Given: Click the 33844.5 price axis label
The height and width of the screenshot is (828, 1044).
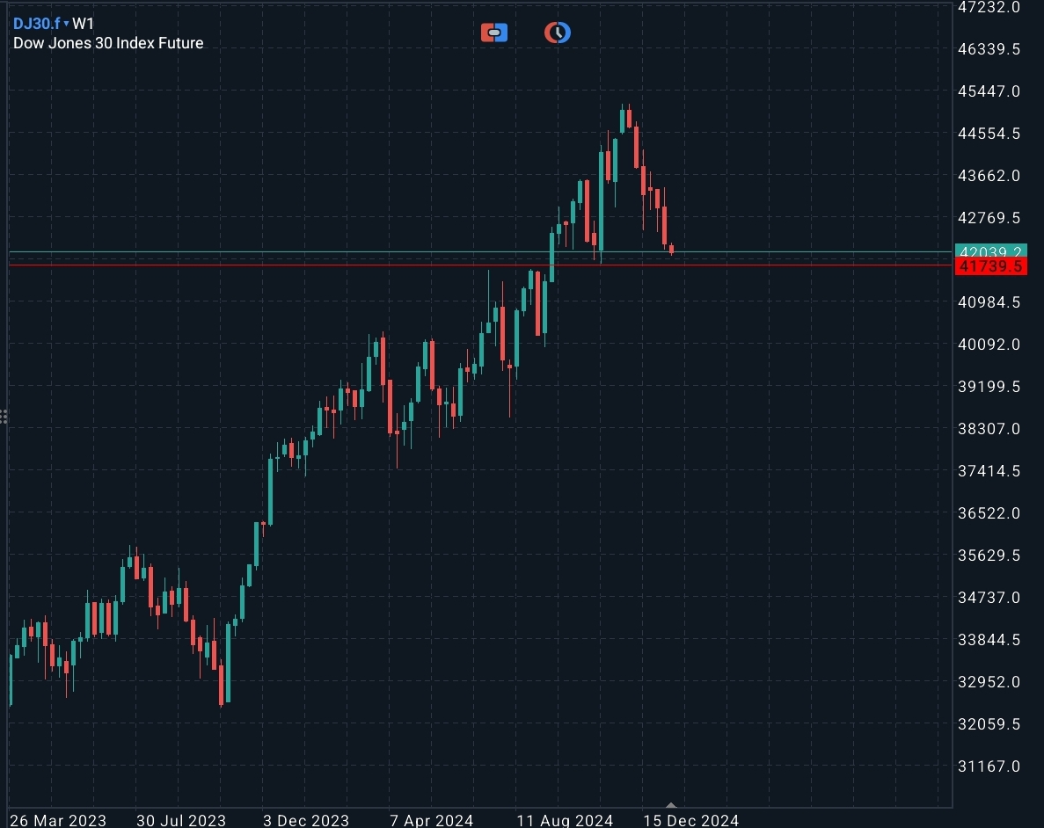Looking at the screenshot, I should (x=989, y=640).
